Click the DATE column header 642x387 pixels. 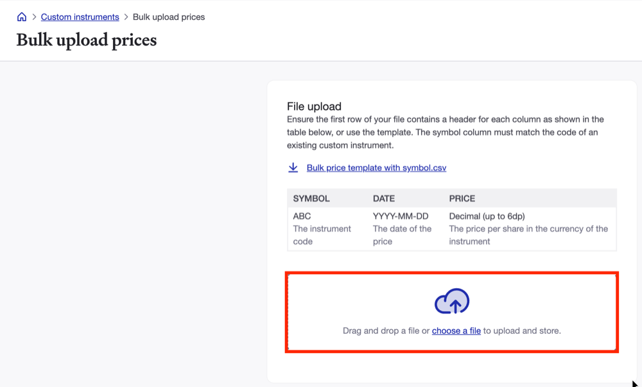coord(384,199)
